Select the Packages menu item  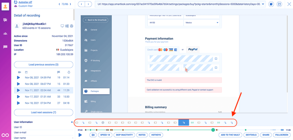pyautogui.click(x=96, y=91)
